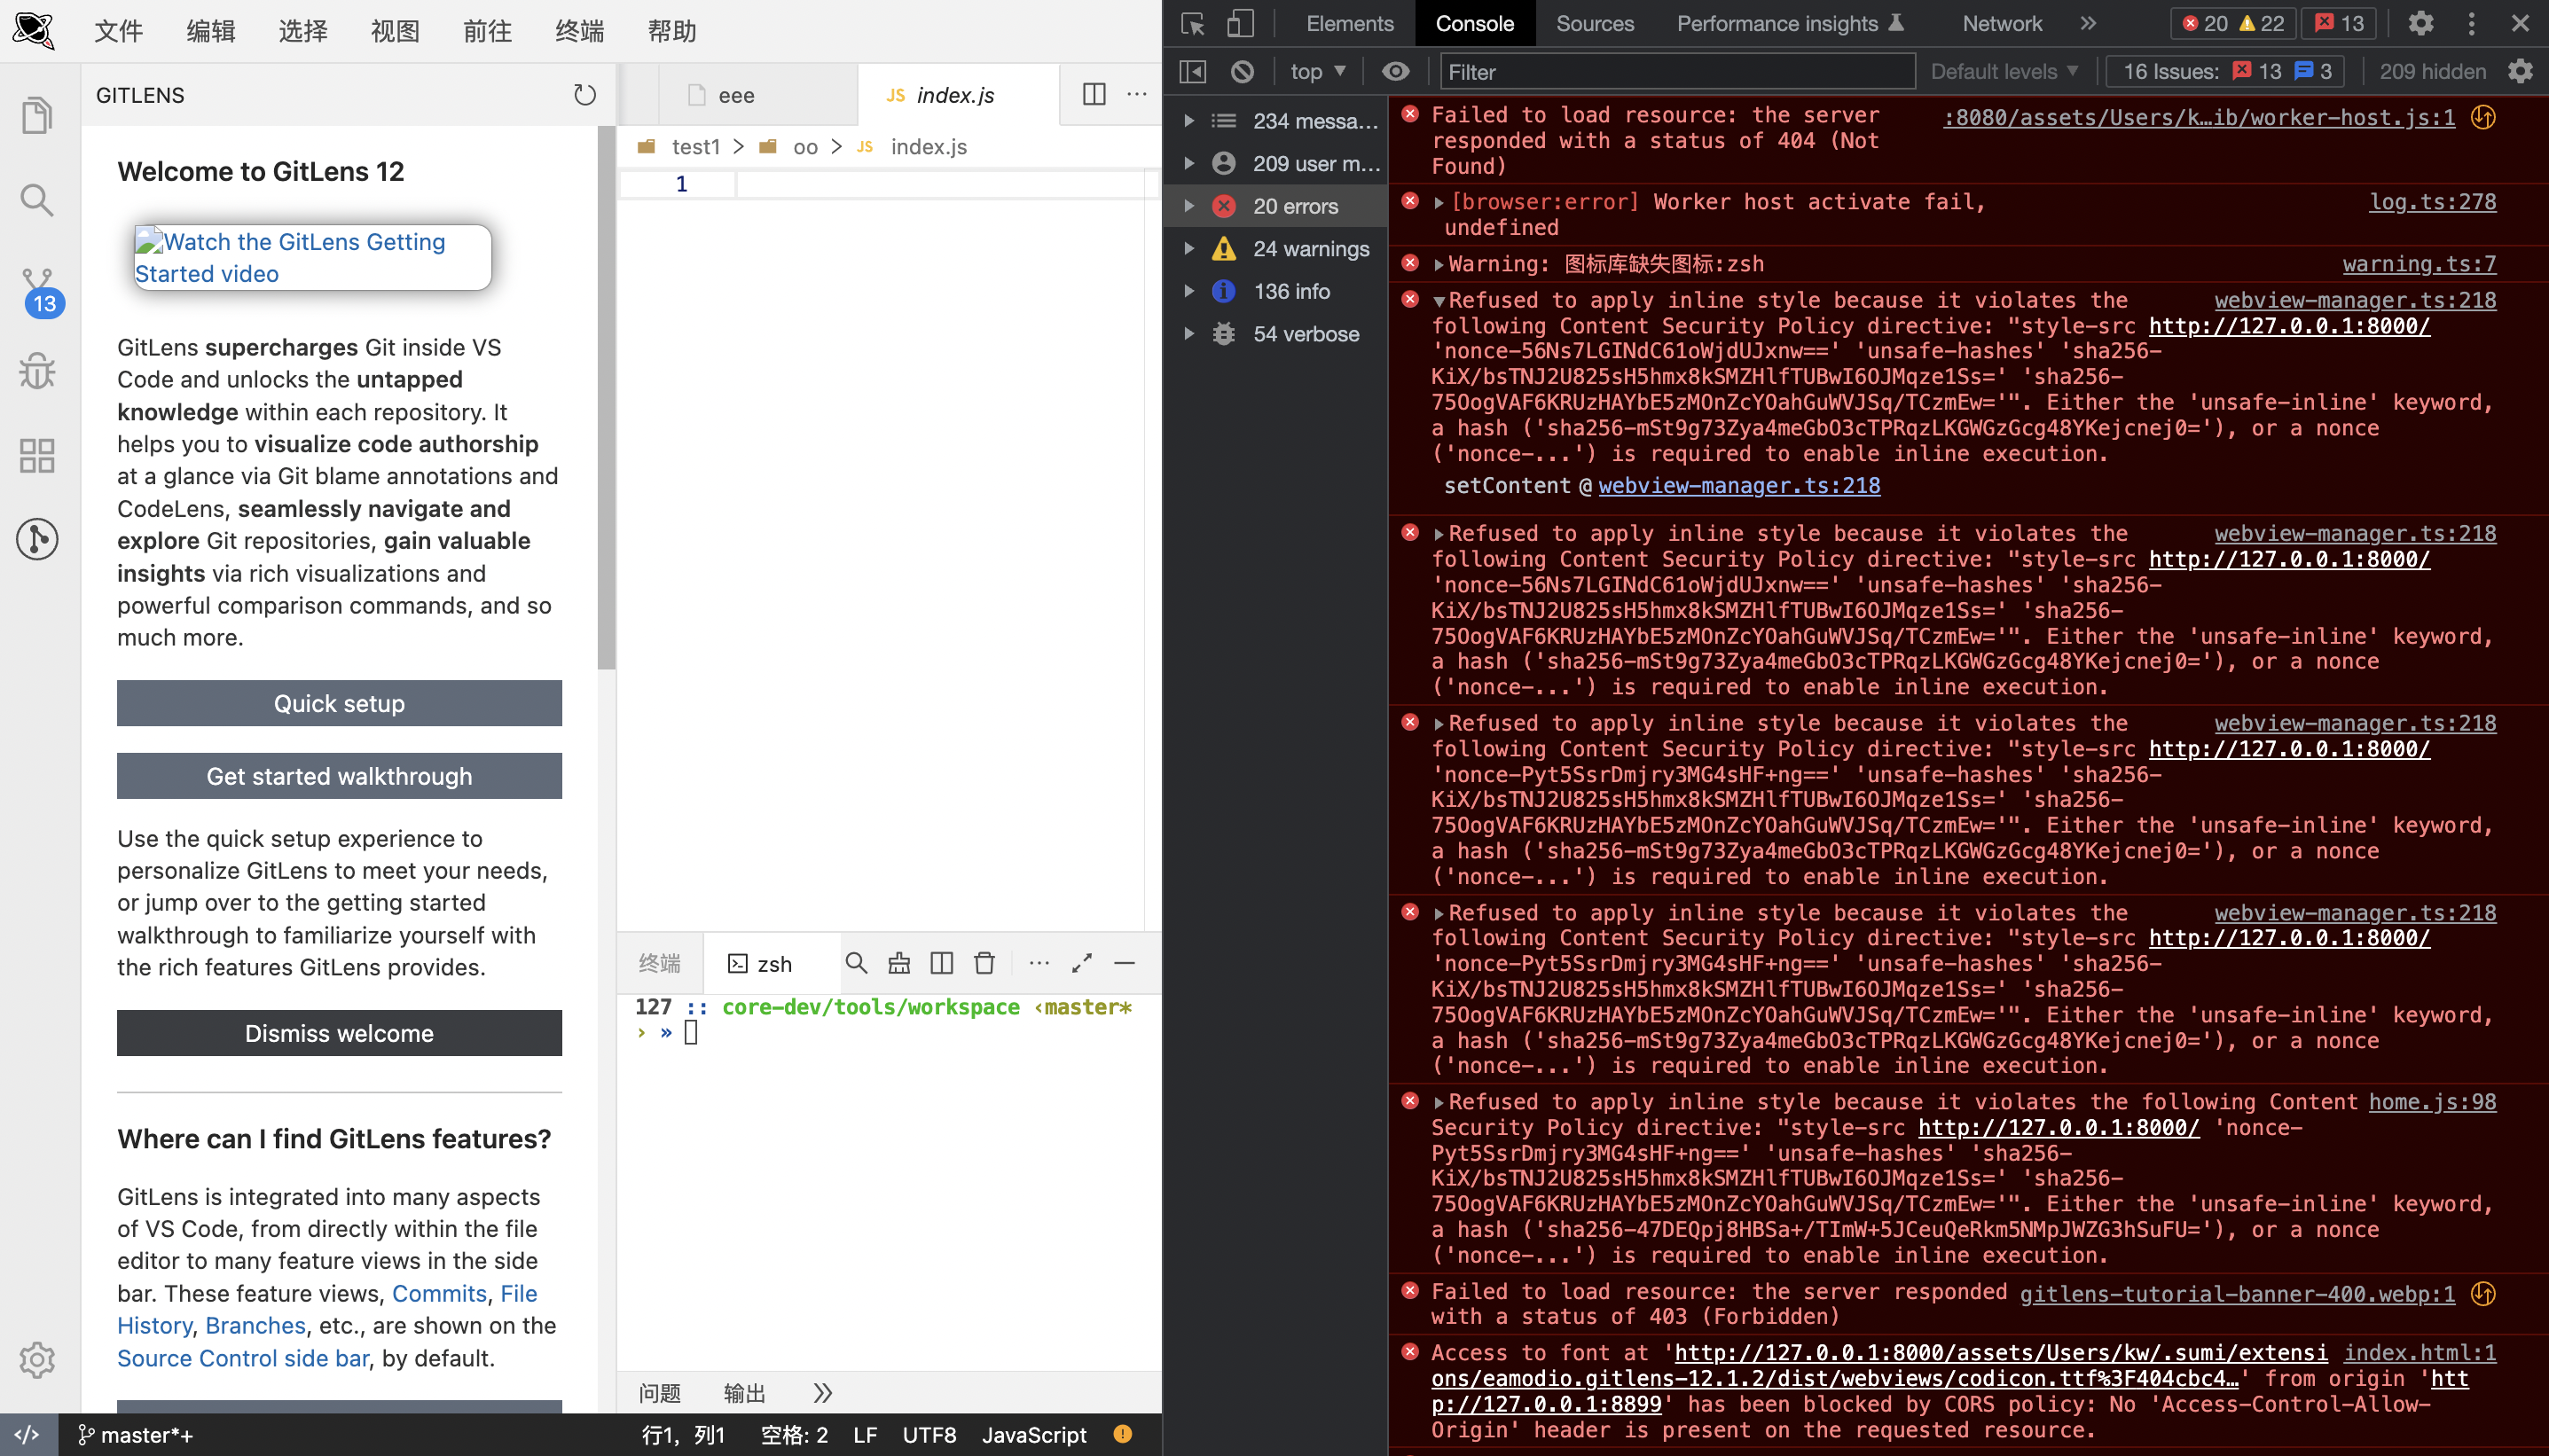Open the top JavaScript context dropdown
Screen dimensions: 2549x1456
pos(1317,72)
